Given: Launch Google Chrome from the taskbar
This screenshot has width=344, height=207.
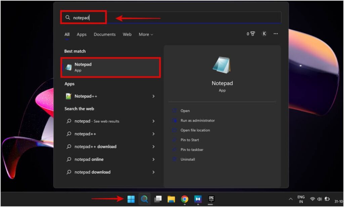Looking at the screenshot, I should coord(184,199).
